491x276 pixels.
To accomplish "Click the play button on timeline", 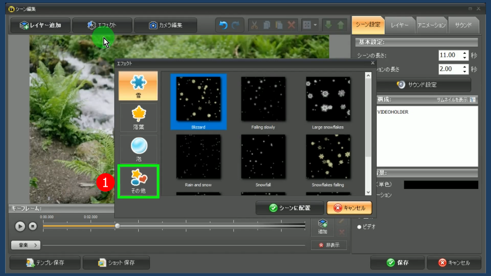I will (x=20, y=226).
